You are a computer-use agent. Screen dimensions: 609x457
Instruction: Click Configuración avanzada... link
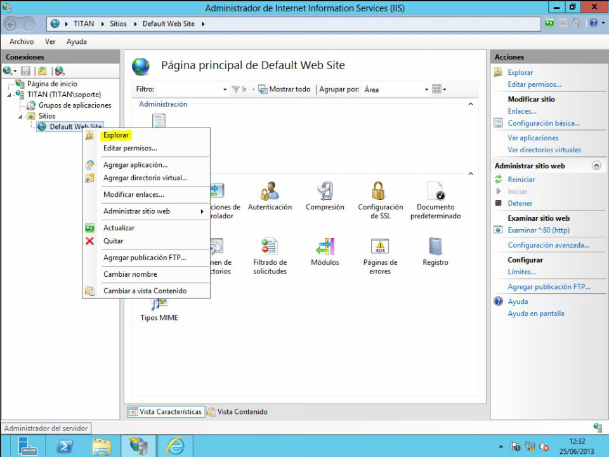pyautogui.click(x=548, y=245)
